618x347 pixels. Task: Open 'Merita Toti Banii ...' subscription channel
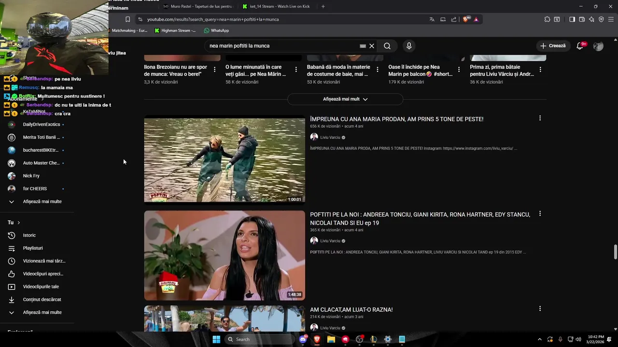[x=37, y=137]
